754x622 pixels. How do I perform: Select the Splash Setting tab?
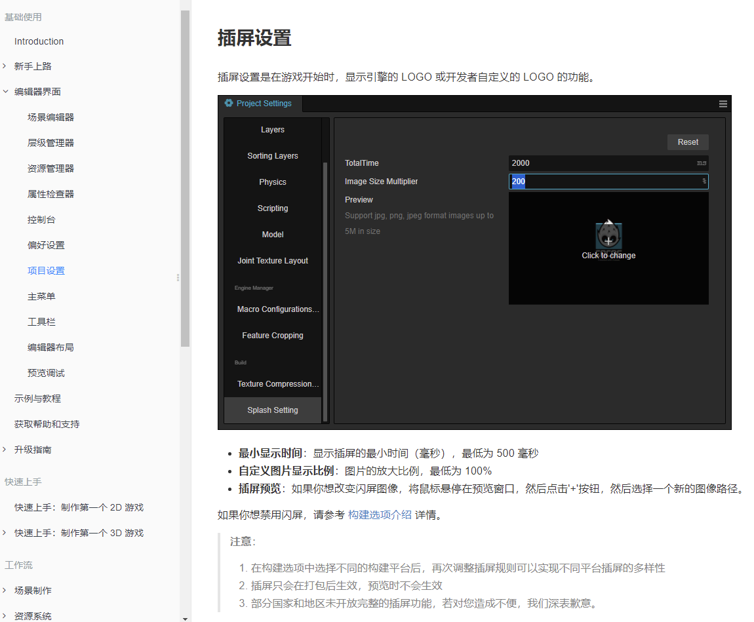pyautogui.click(x=273, y=410)
